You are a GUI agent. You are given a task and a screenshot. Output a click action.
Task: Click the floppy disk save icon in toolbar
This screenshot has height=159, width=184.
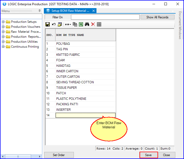pos(48,24)
